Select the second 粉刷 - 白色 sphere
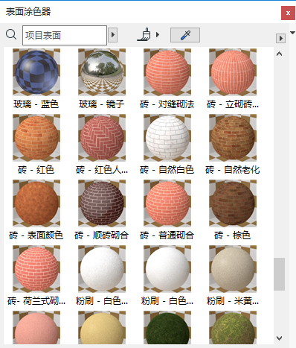This screenshot has width=296, height=348. point(167,269)
